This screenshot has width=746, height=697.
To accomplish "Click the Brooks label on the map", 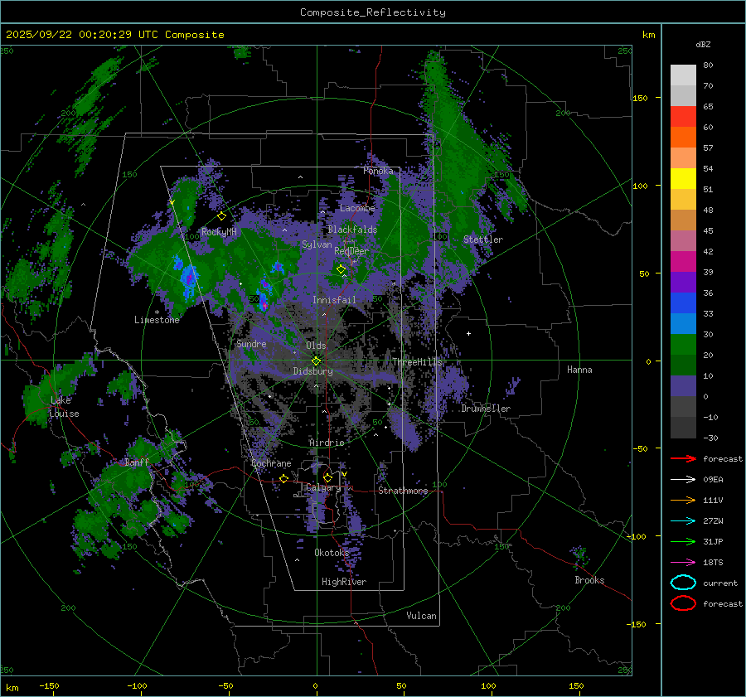I will pos(589,580).
